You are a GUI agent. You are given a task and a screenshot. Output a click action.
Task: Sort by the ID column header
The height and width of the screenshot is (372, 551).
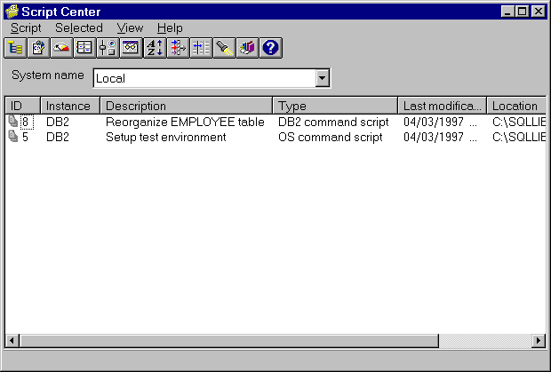(x=23, y=106)
